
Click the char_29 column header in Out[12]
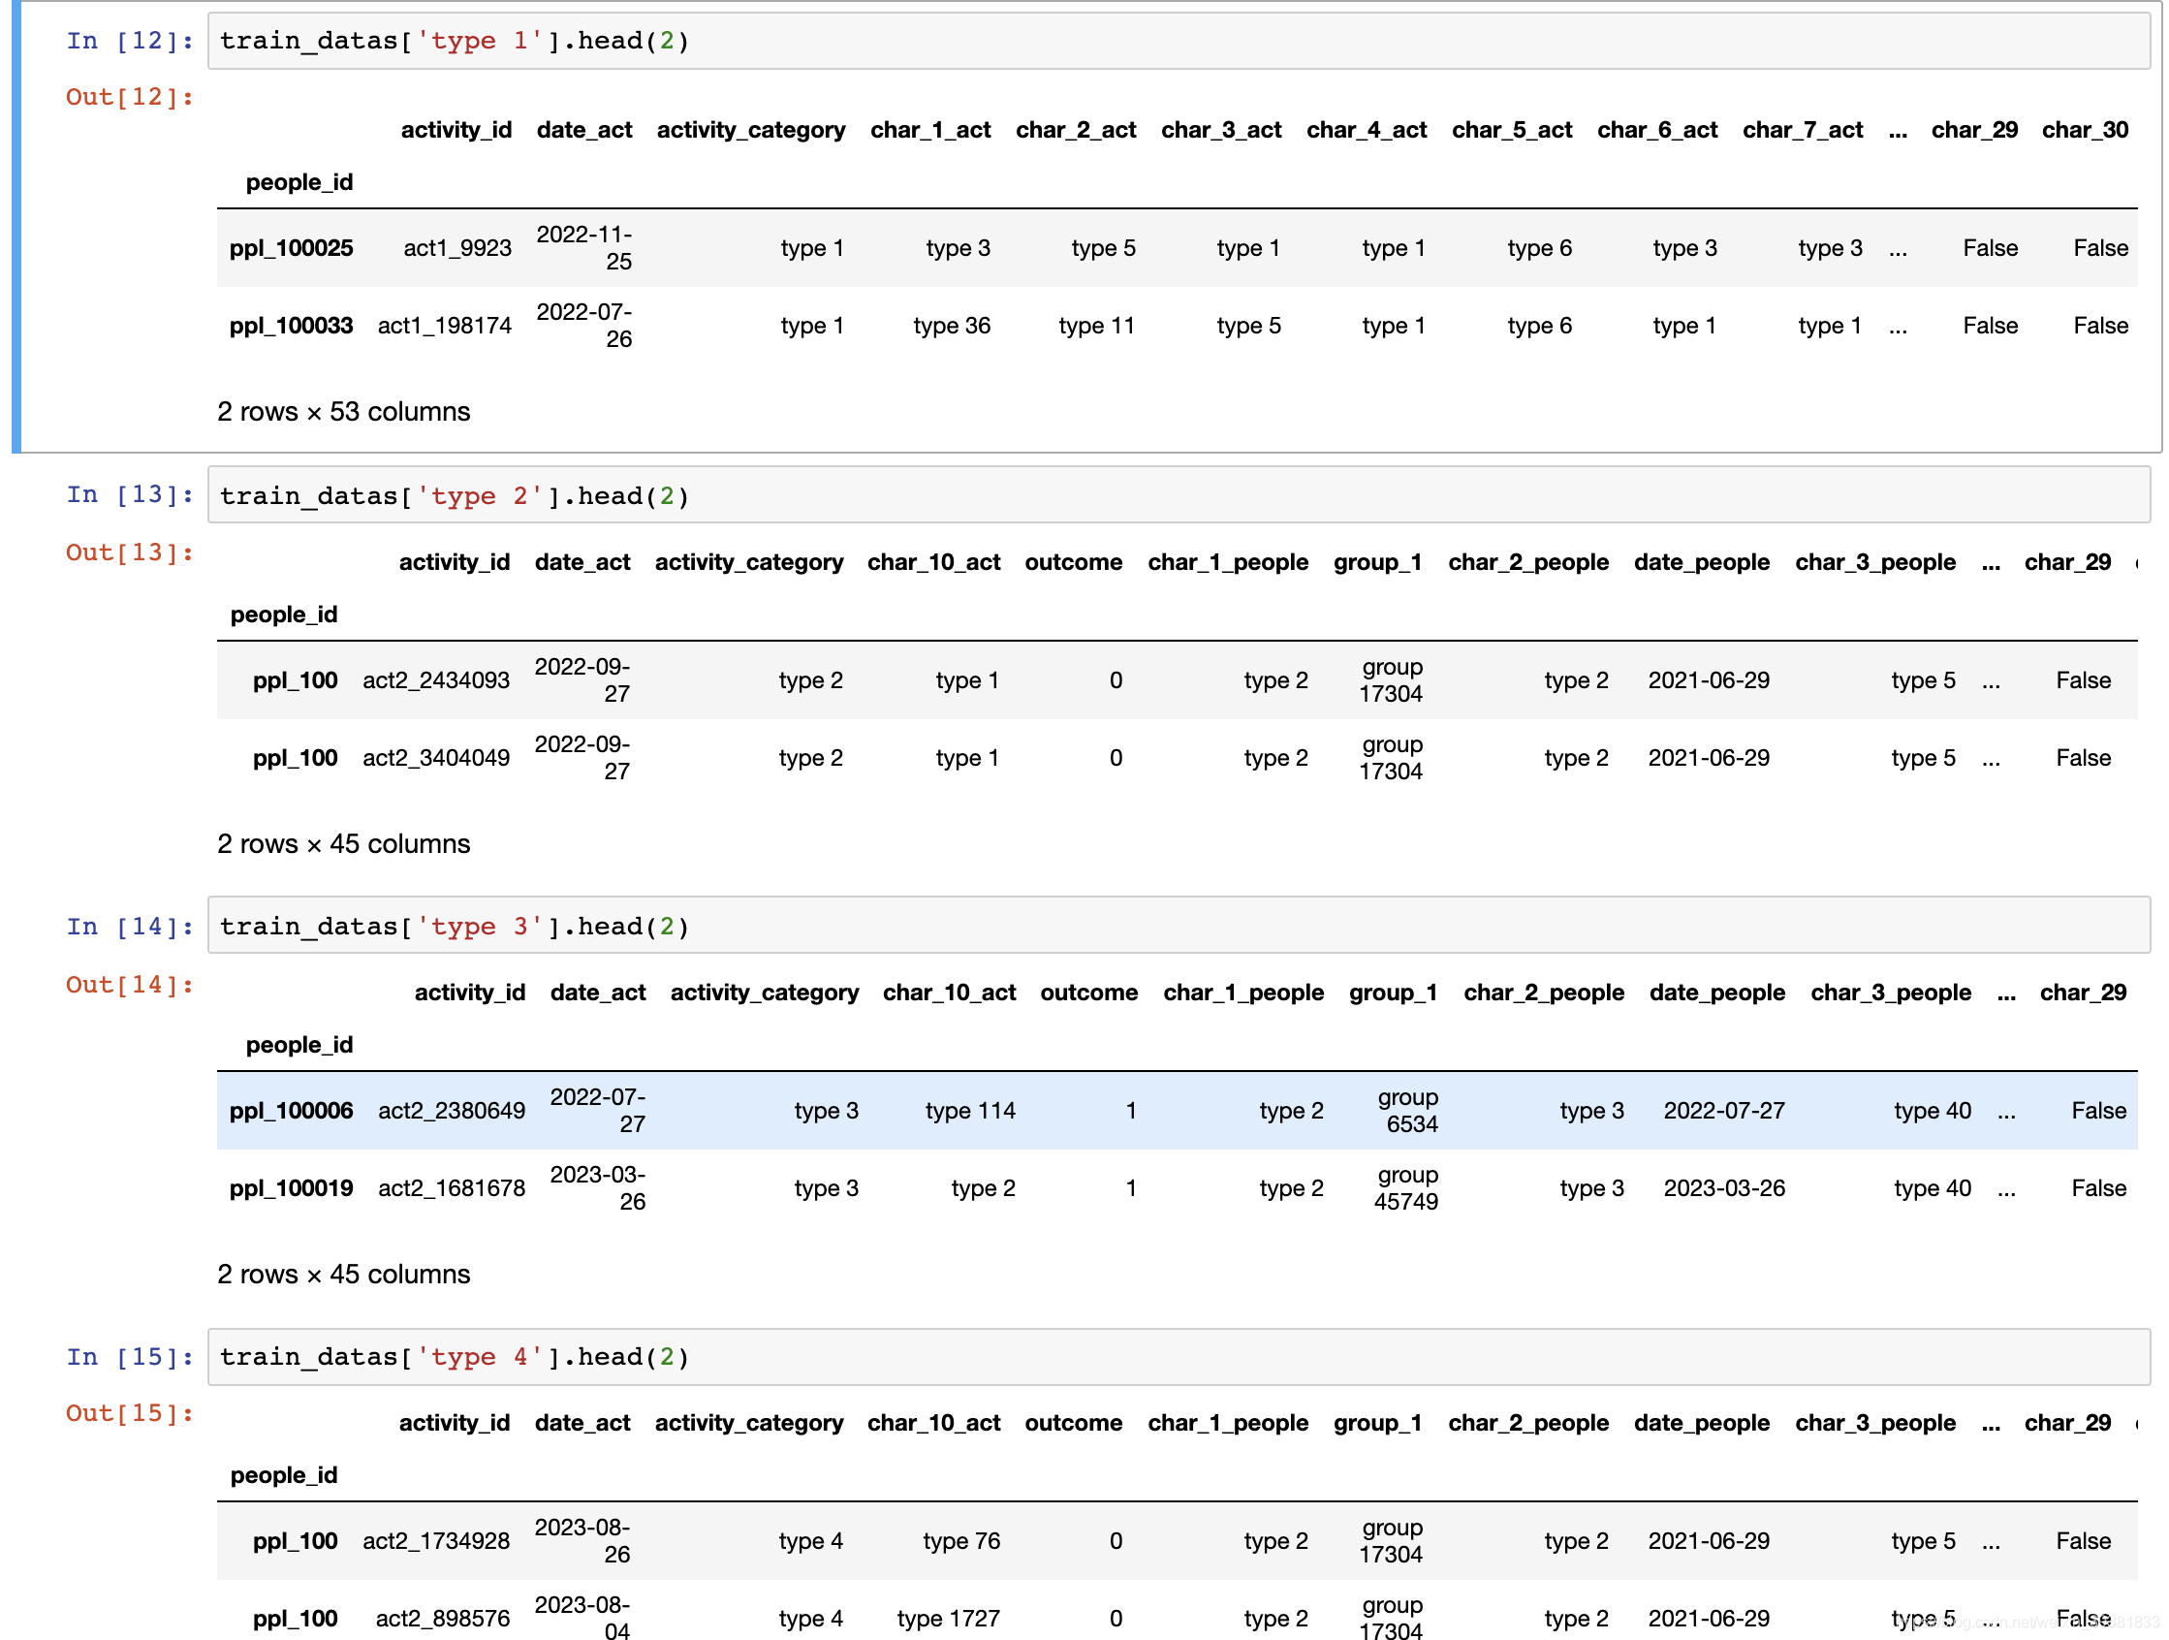(x=1975, y=130)
